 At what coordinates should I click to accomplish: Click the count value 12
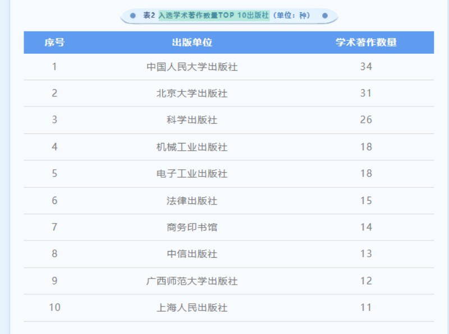(x=366, y=281)
